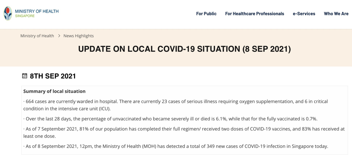Click the 8TH SEP 2021 date heading

tap(53, 76)
